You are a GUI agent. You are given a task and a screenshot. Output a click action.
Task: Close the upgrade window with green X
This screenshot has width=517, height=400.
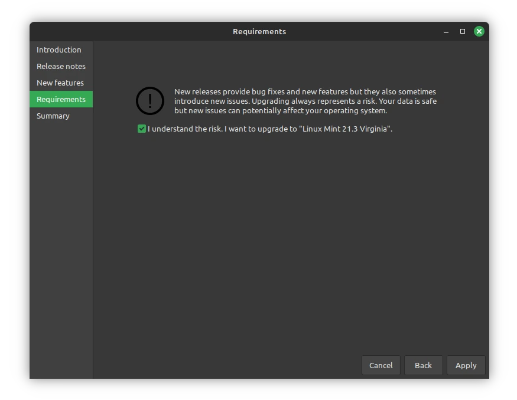(x=479, y=31)
